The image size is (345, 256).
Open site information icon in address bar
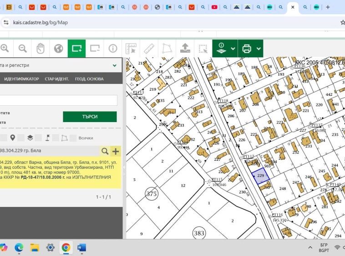click(x=6, y=22)
